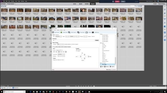The height and width of the screenshot is (93, 167).
Task: Open Export & Share button
Action: pos(162,4)
